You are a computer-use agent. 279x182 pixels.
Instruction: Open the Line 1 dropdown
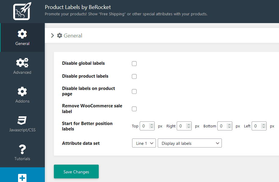tap(144, 143)
